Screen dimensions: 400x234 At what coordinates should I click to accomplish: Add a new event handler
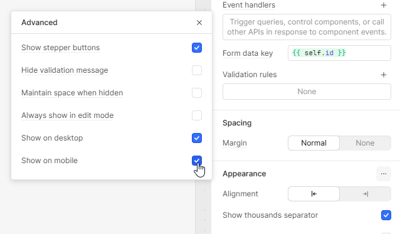point(384,5)
